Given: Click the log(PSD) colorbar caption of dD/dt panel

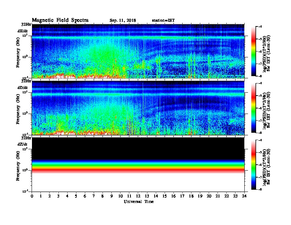Looking at the screenshot, I should (266, 110).
